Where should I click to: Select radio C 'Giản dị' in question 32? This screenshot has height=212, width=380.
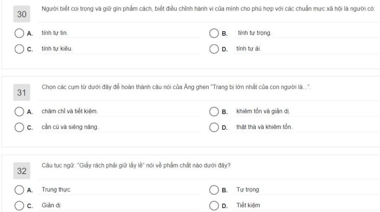coord(19,206)
